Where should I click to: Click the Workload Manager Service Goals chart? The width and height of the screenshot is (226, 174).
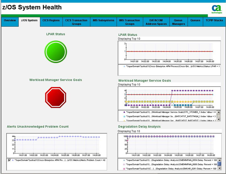[x=169, y=98]
